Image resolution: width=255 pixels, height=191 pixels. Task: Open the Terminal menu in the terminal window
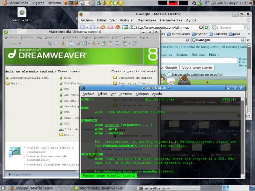(126, 94)
